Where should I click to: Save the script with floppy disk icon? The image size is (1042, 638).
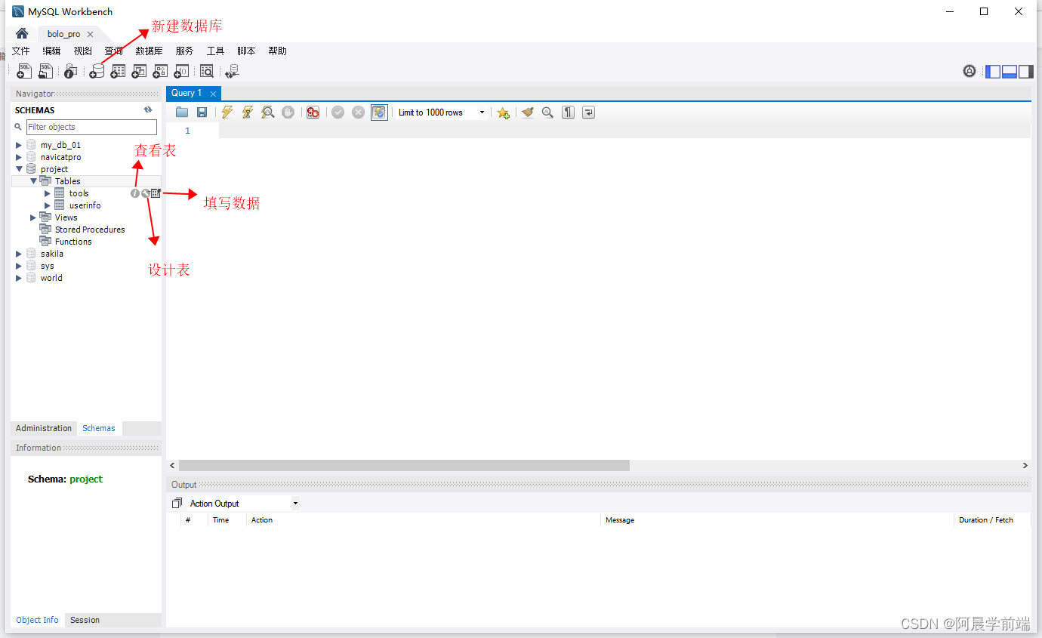pyautogui.click(x=202, y=112)
